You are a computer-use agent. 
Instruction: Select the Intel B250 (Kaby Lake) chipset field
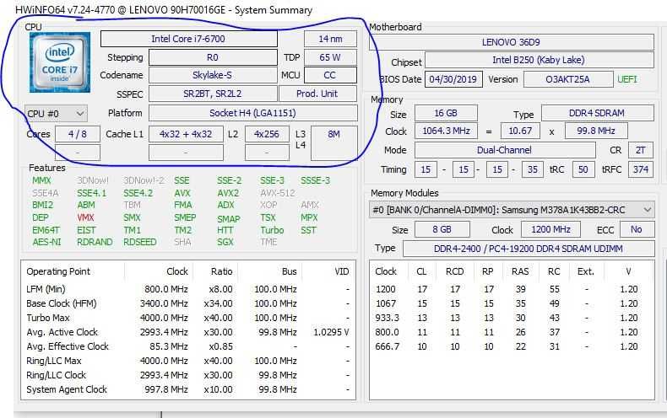pyautogui.click(x=539, y=60)
